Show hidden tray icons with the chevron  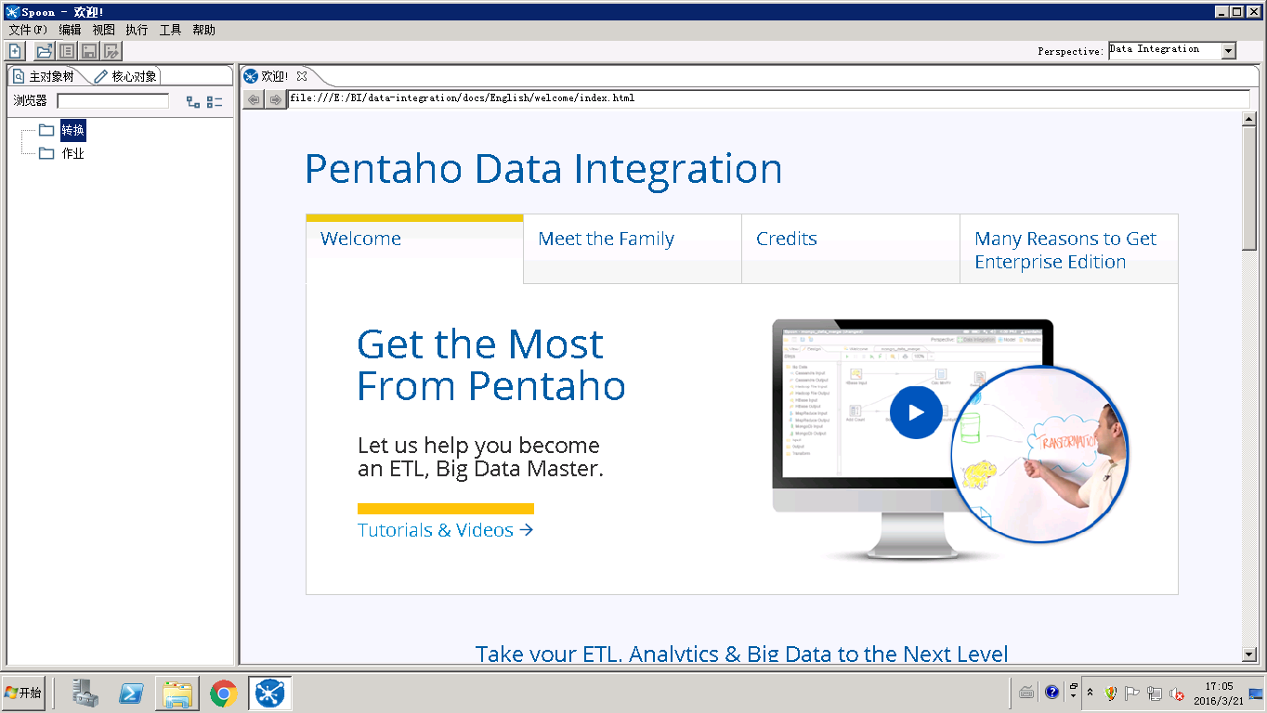tap(1091, 693)
